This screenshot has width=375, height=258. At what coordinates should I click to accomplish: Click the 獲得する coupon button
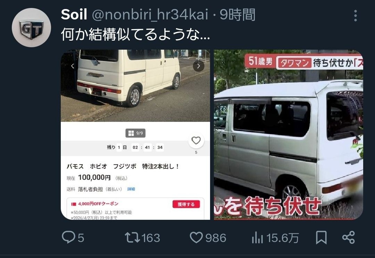pyautogui.click(x=186, y=204)
